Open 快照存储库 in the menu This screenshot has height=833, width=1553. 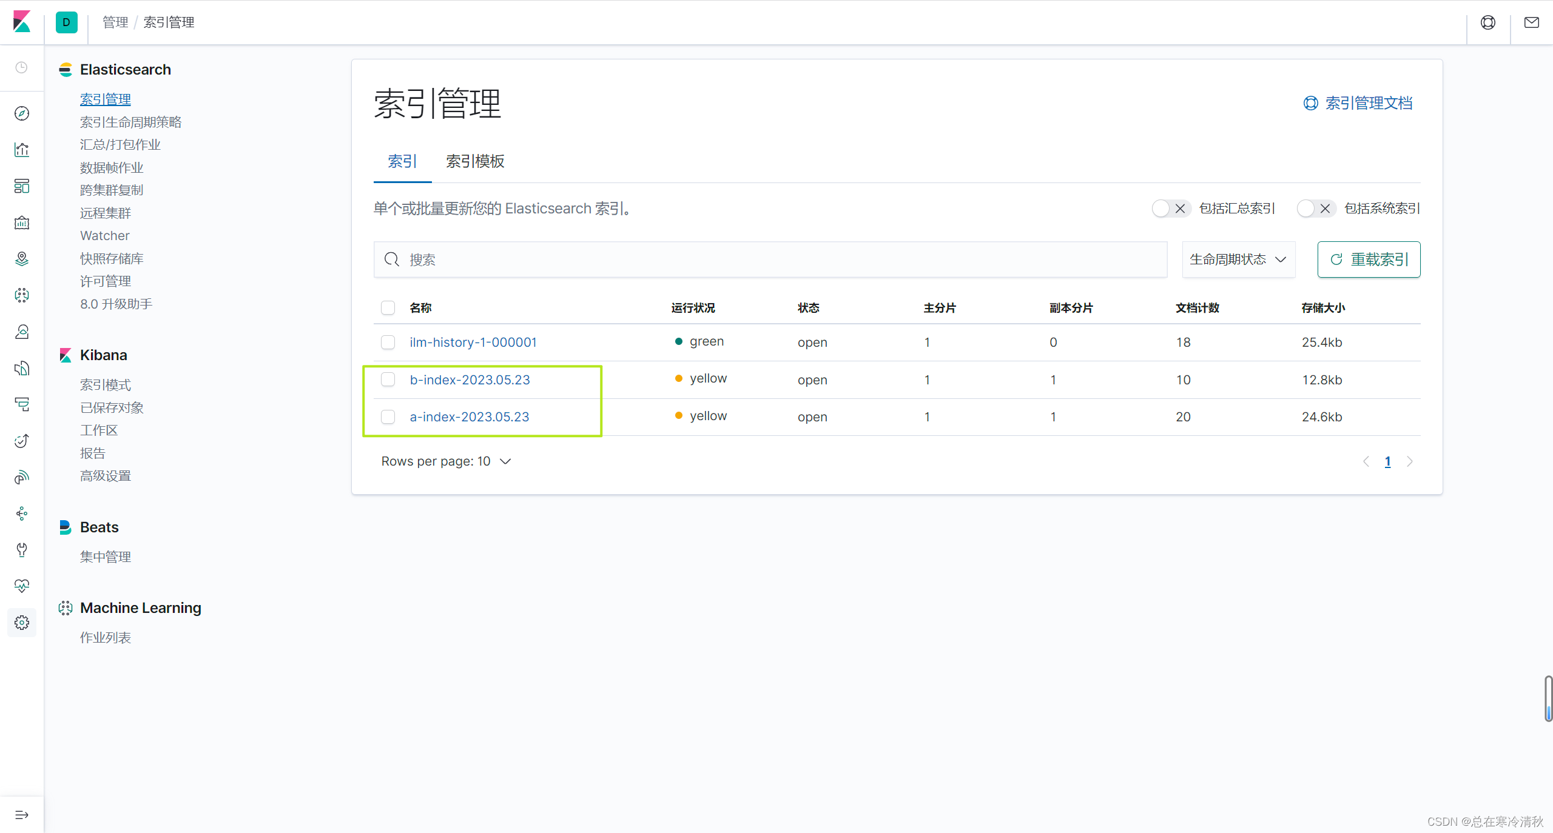pos(112,258)
